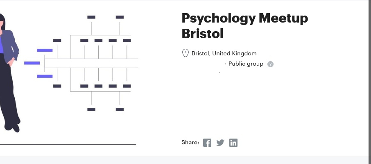Click the word Bristol in the heading
371x164 pixels.
202,33
